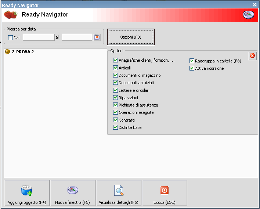Disable Richieste di assistenza option
This screenshot has width=260, height=209.
pyautogui.click(x=115, y=105)
